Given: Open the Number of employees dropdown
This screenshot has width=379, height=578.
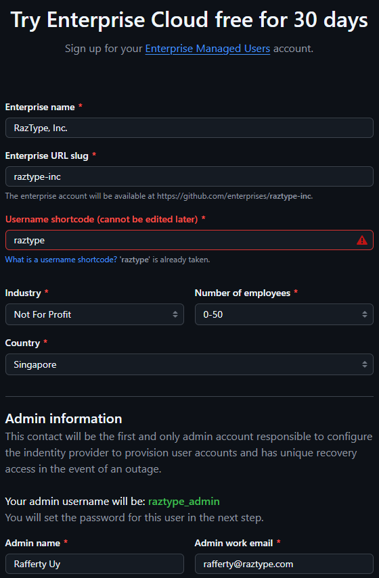Looking at the screenshot, I should point(284,314).
